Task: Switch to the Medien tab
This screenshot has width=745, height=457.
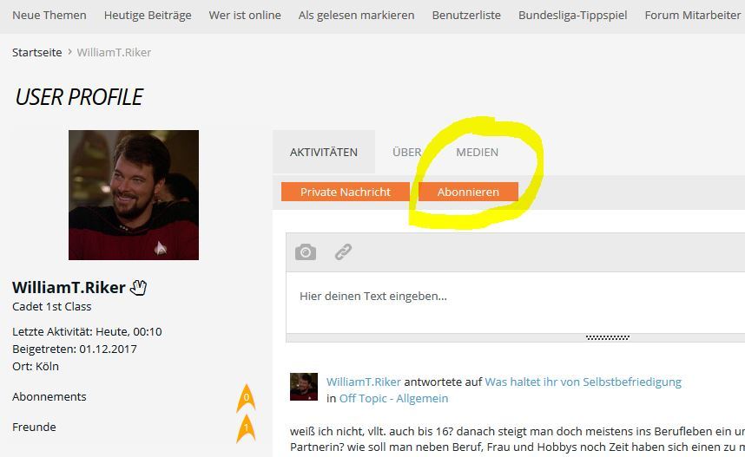Action: pos(477,152)
